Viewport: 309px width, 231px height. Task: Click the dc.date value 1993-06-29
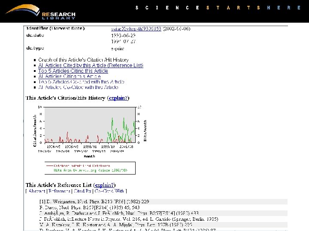pyautogui.click(x=123, y=36)
